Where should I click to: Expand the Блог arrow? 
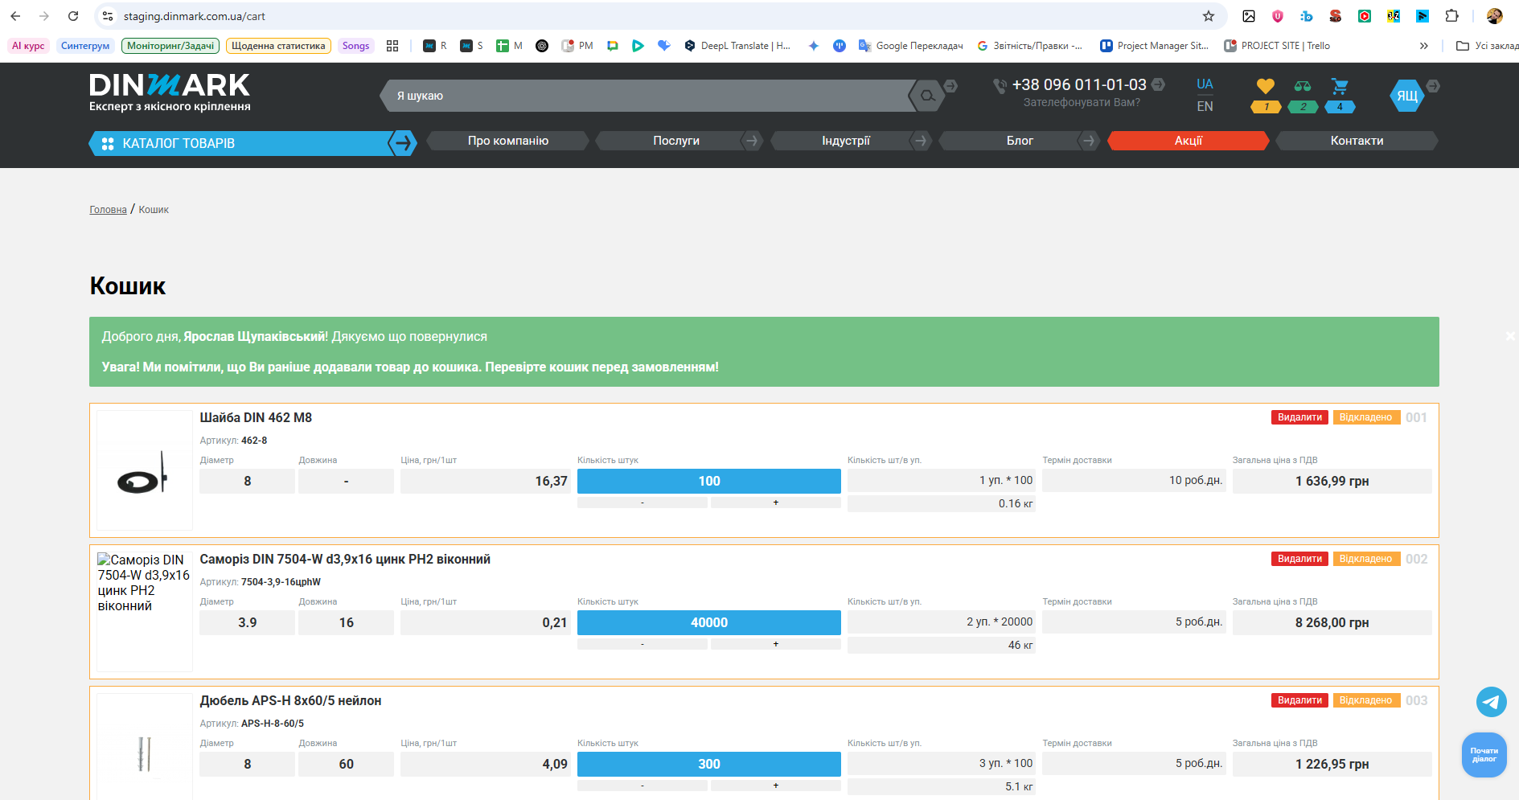(x=1088, y=141)
